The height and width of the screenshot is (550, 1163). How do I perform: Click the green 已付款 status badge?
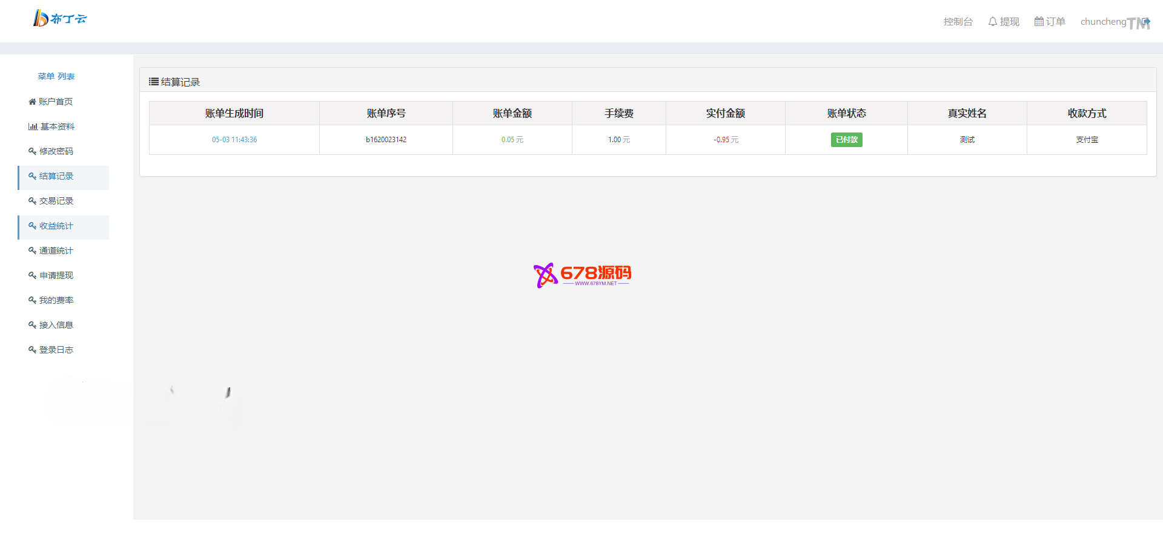point(846,140)
